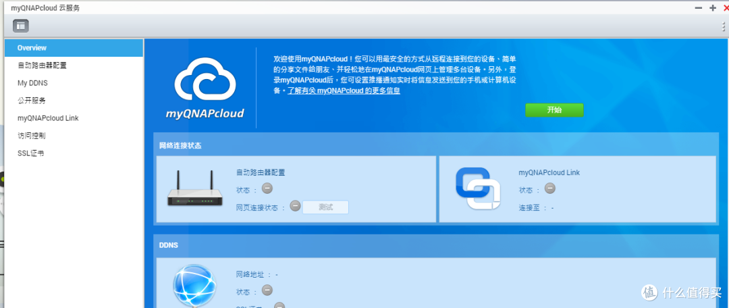Click the DDNS section header
The height and width of the screenshot is (308, 729).
(169, 245)
